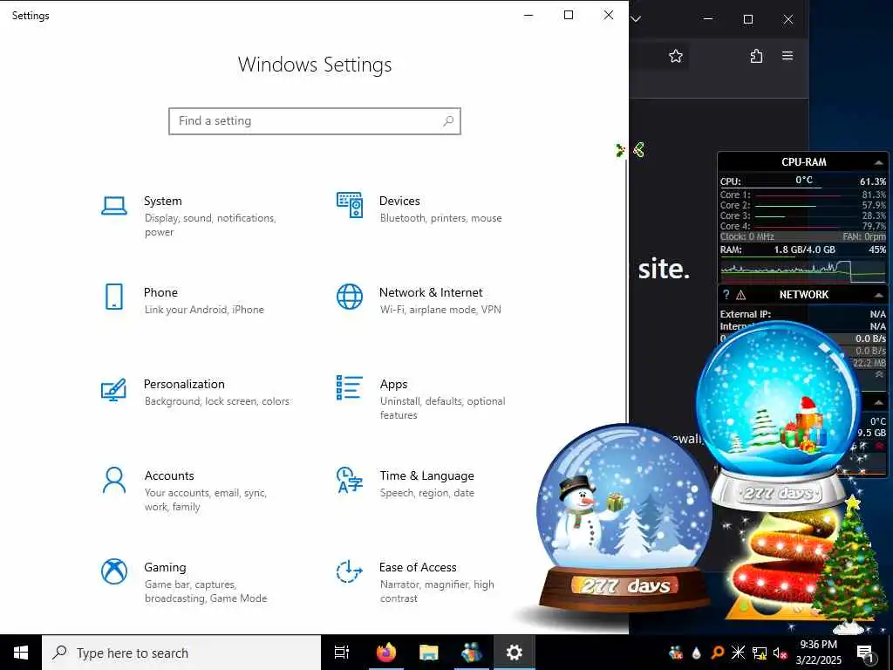893x670 pixels.
Task: Click the Ease of Access heading
Action: point(418,567)
